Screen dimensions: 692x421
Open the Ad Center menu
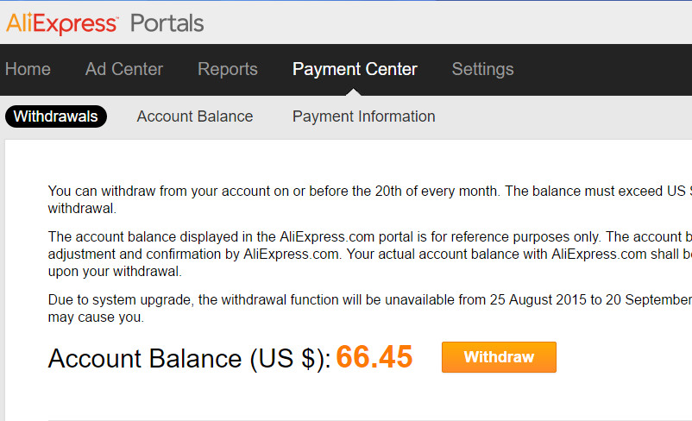[124, 69]
